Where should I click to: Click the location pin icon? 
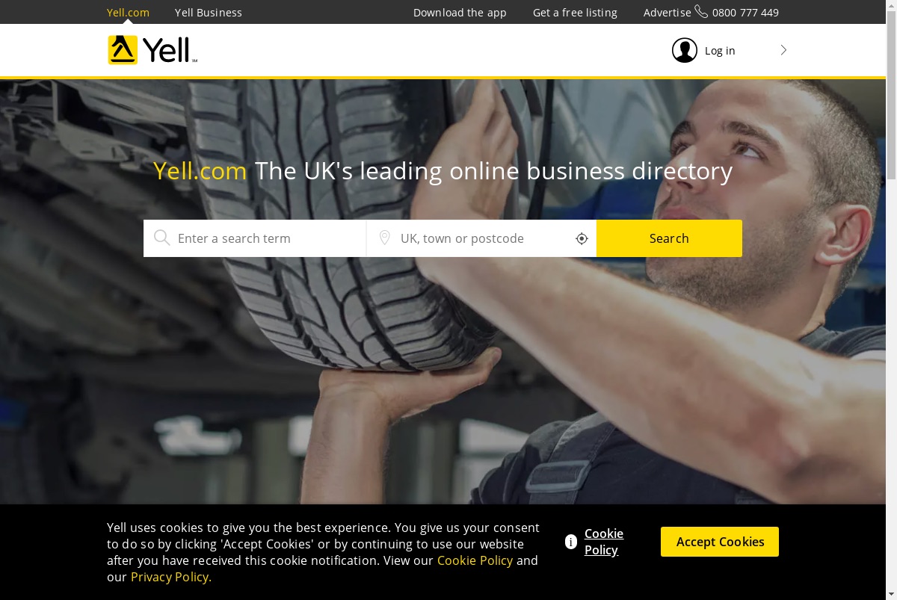coord(384,238)
